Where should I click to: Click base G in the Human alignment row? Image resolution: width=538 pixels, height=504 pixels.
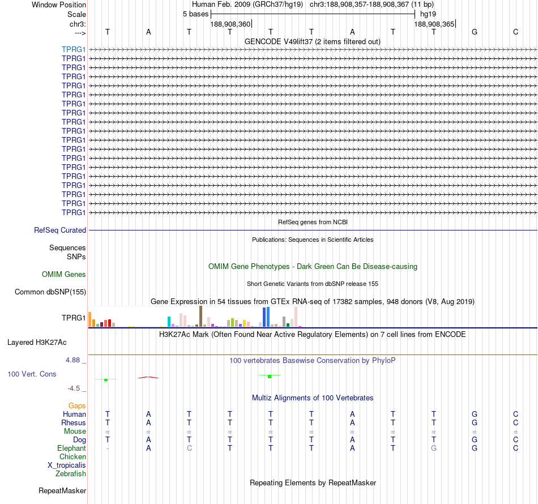475,414
